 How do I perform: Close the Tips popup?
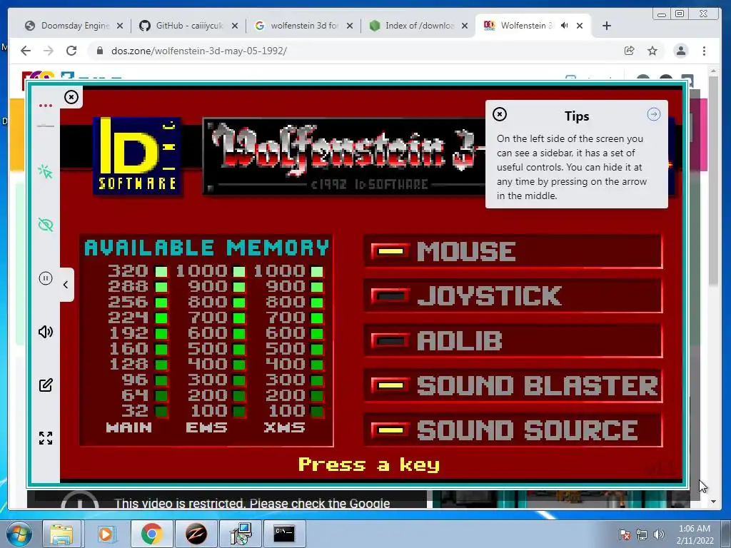pyautogui.click(x=499, y=115)
